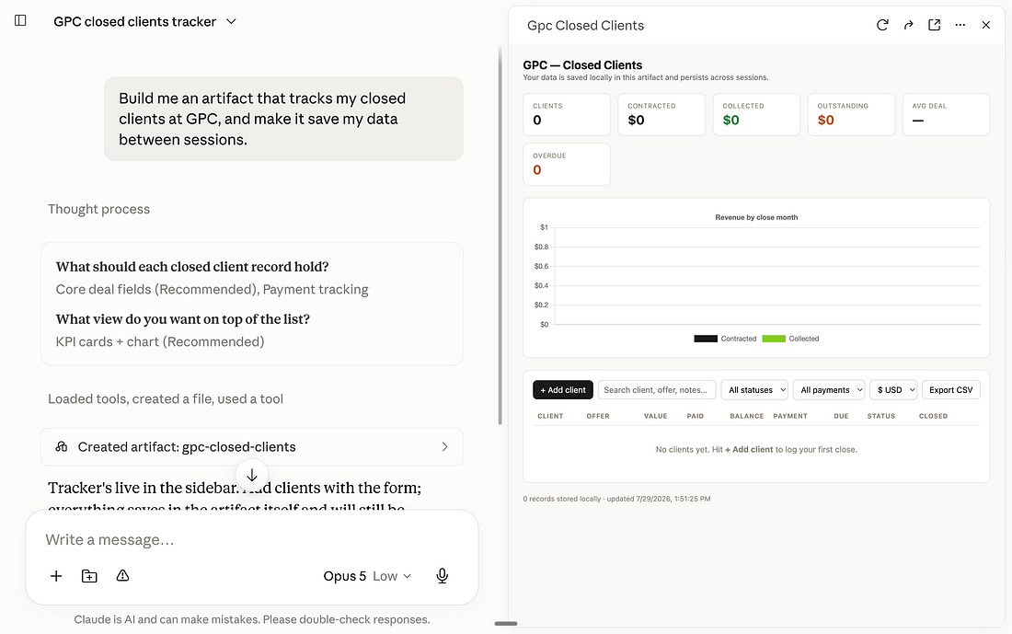
Task: Reload the Gpc Closed Clients artifact
Action: coord(882,25)
